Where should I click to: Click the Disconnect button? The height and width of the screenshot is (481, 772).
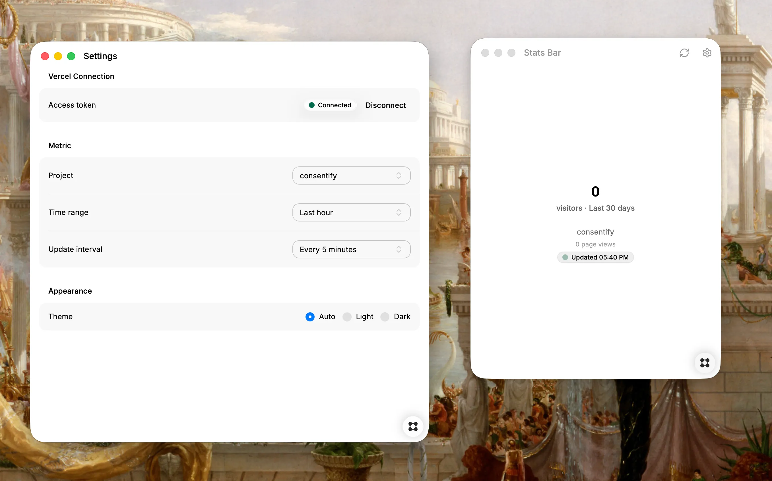tap(385, 105)
